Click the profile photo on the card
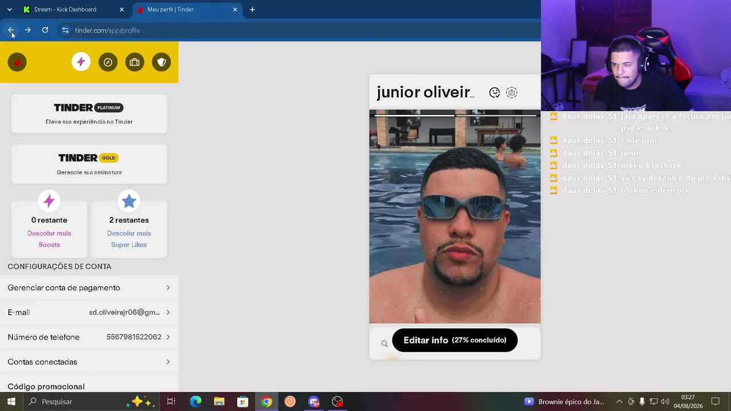 455,217
